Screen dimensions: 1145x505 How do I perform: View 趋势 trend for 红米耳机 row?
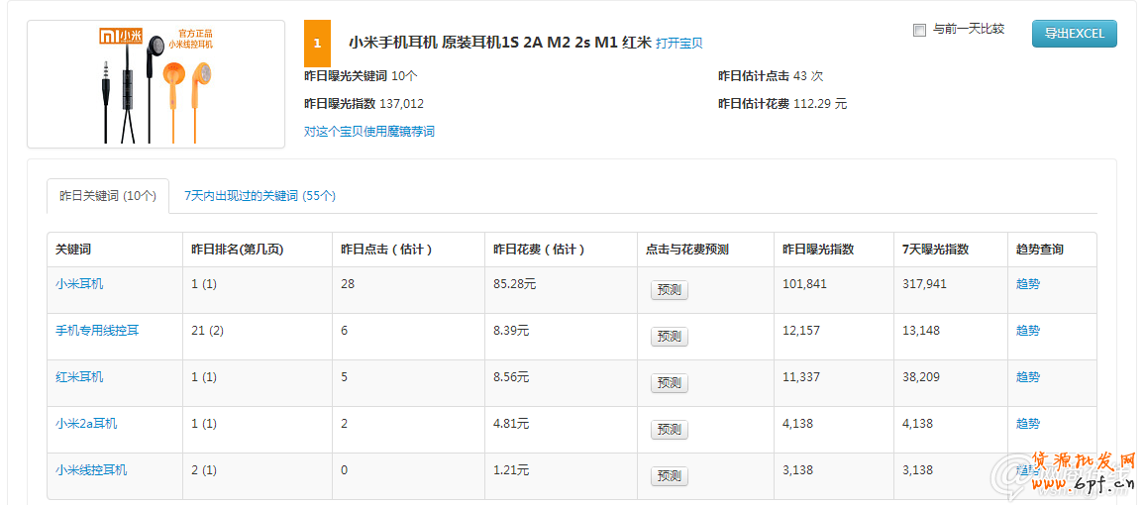[1027, 377]
